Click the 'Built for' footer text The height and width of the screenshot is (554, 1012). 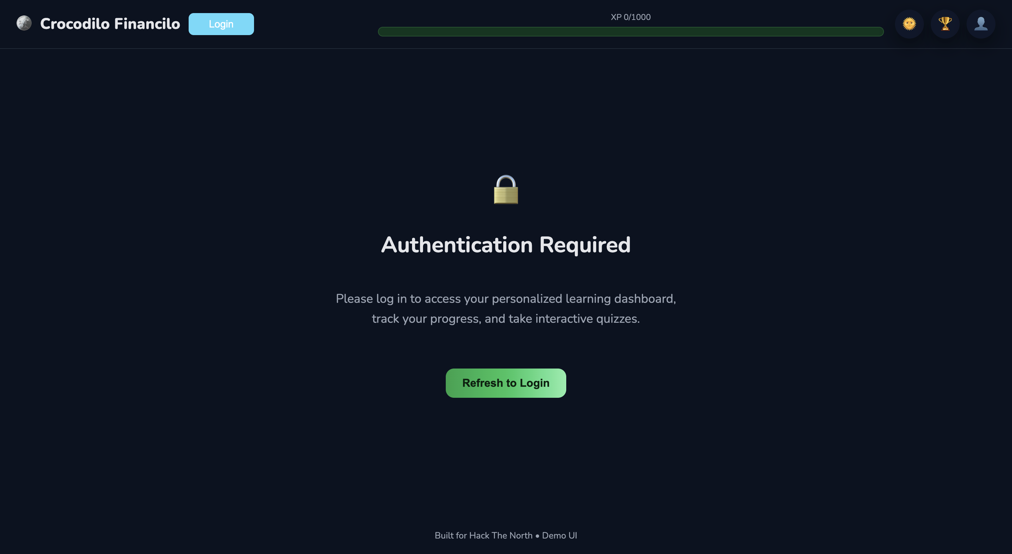tap(451, 535)
